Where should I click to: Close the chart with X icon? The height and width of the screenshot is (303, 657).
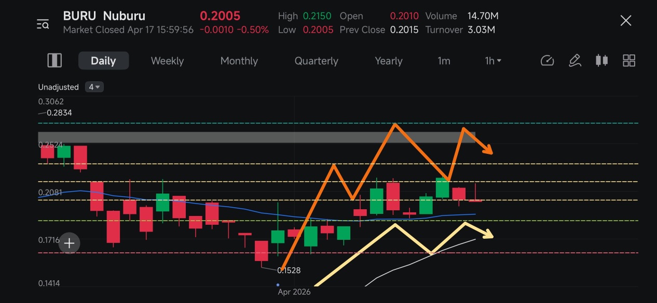[626, 21]
